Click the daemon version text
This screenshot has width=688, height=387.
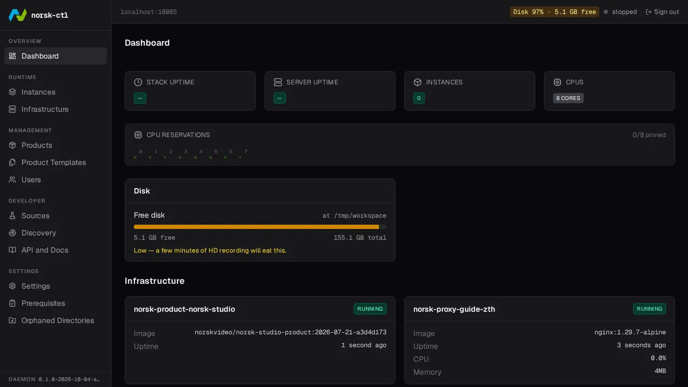tap(54, 379)
